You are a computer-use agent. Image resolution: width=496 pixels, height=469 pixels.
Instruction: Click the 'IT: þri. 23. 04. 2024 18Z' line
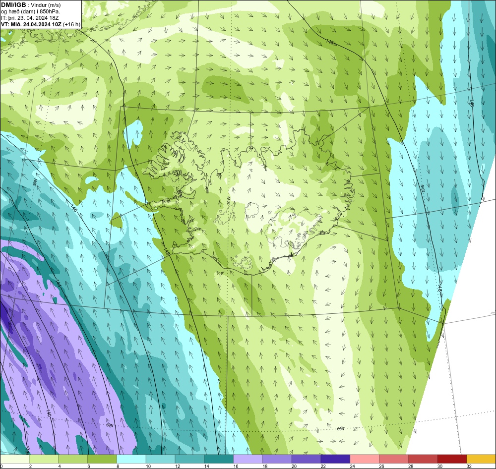[30, 18]
